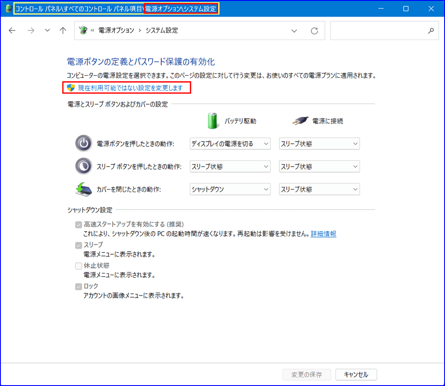This screenshot has height=386, width=445.
Task: Toggle the スリープ checkbox
Action: click(79, 245)
